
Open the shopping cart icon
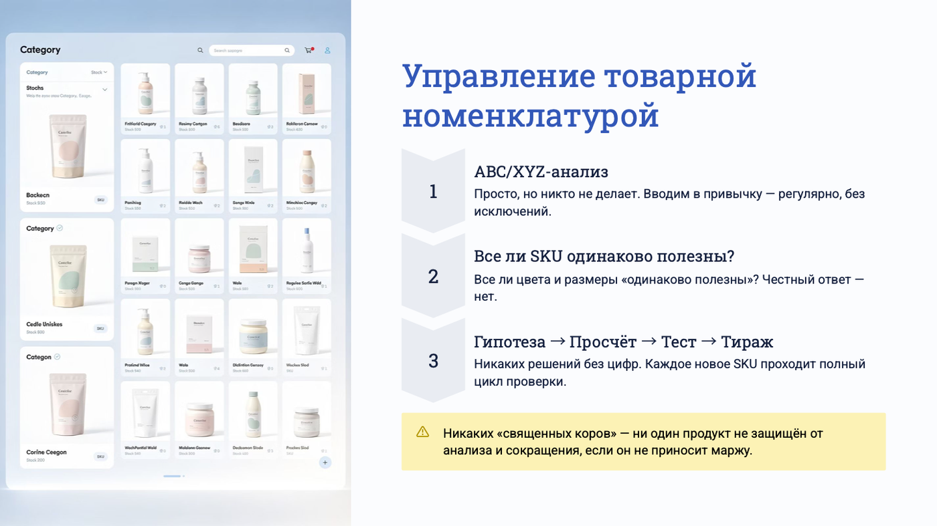tap(309, 50)
